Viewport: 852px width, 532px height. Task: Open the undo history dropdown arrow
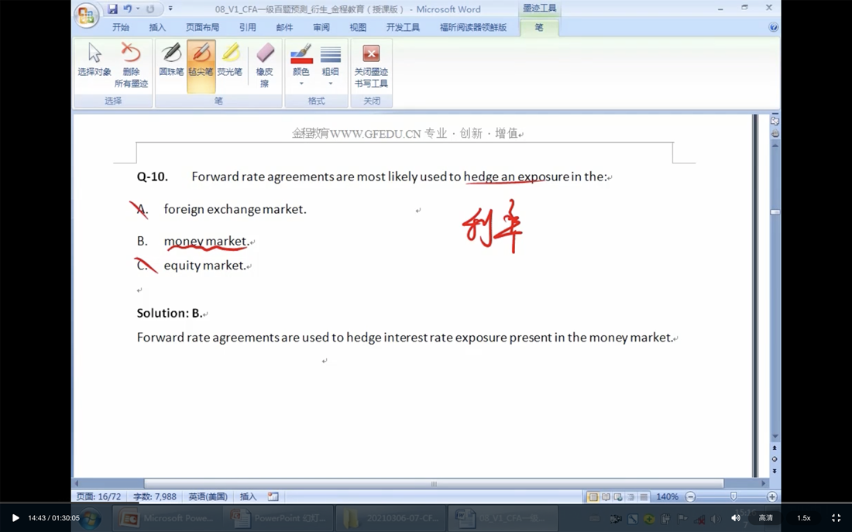click(138, 9)
